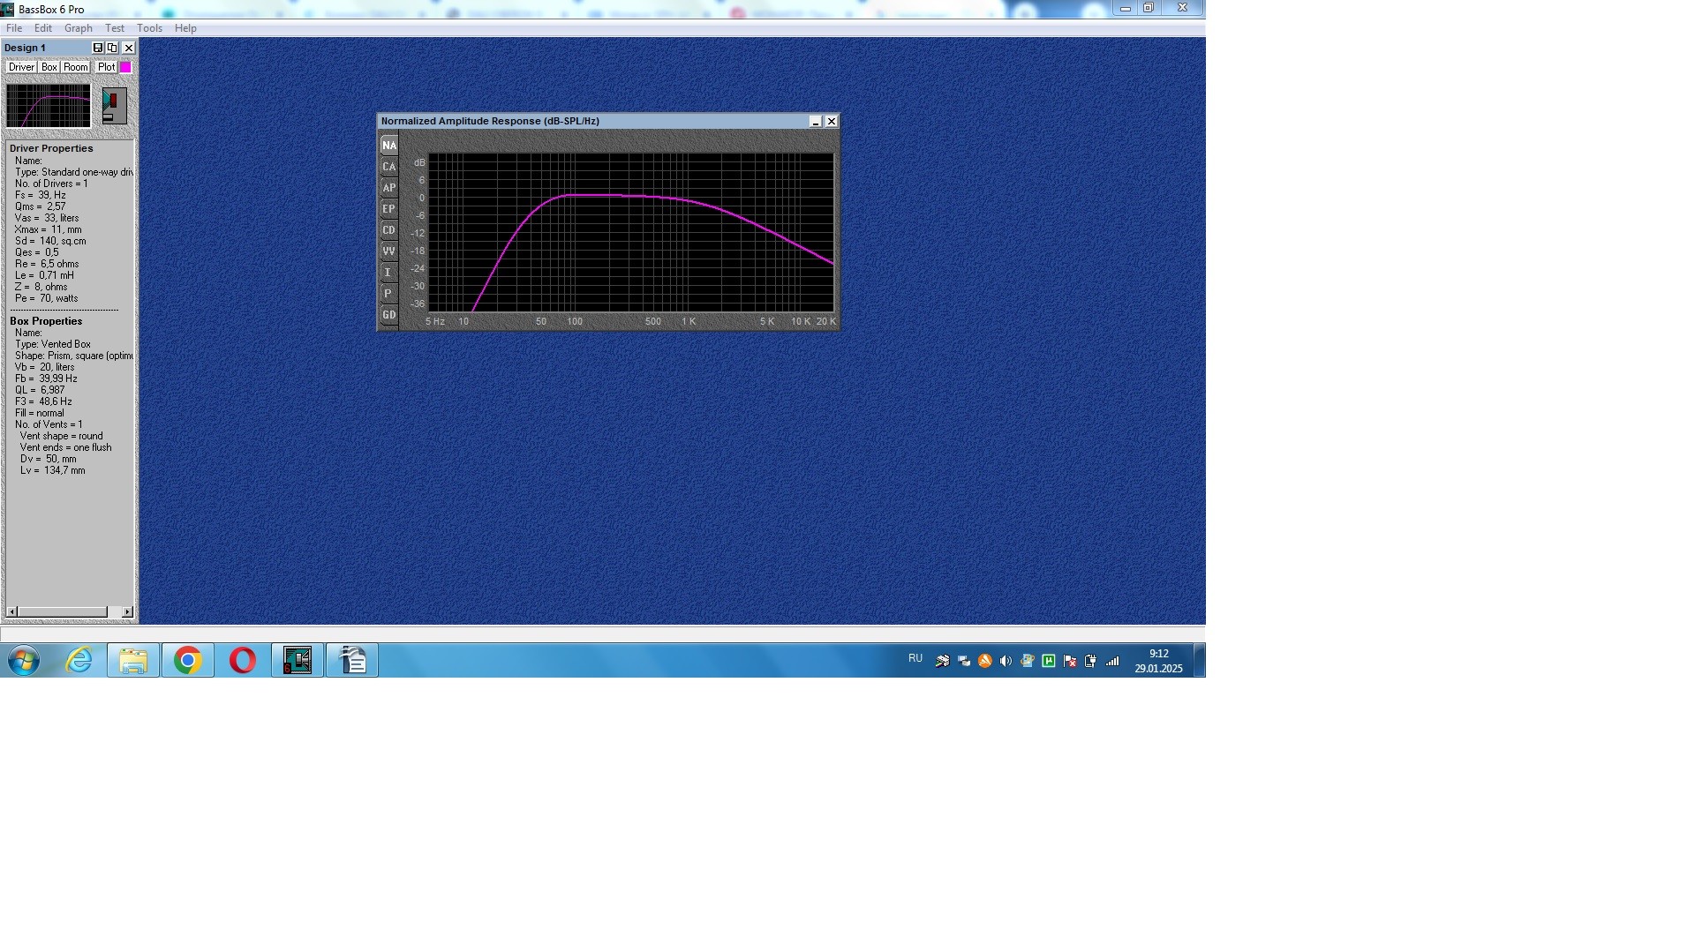Select the GD group delay graph tab
Image resolution: width=1695 pixels, height=952 pixels.
(x=388, y=315)
